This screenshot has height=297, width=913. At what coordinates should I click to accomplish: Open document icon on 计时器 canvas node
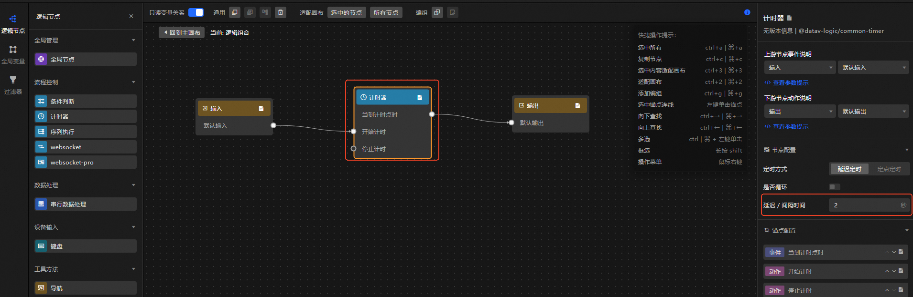click(x=420, y=97)
